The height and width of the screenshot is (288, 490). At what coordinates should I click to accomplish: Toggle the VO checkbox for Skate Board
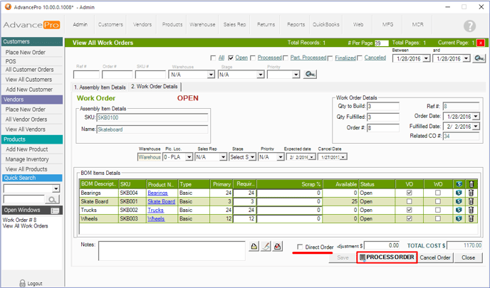[410, 202]
